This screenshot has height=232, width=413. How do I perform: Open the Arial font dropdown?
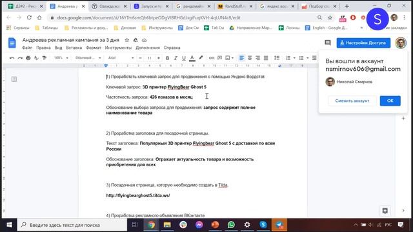(121, 58)
